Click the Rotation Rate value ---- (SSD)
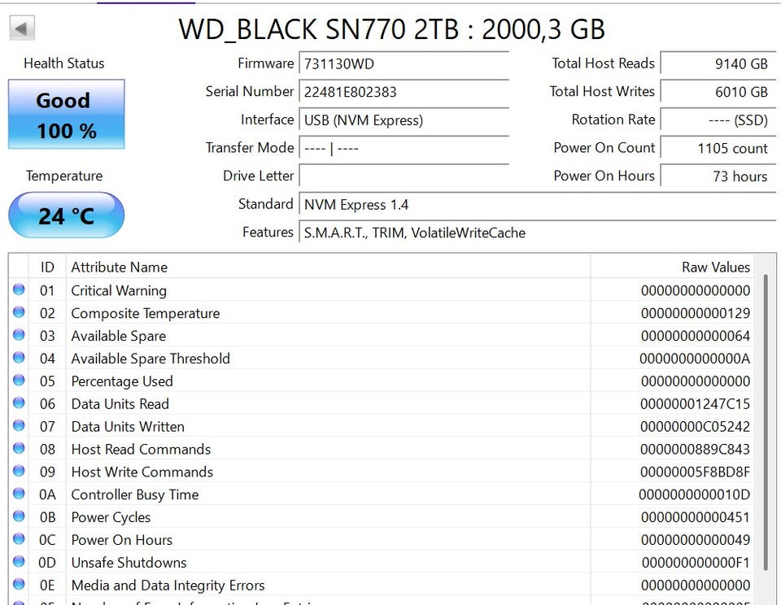This screenshot has height=605, width=781. 718,120
